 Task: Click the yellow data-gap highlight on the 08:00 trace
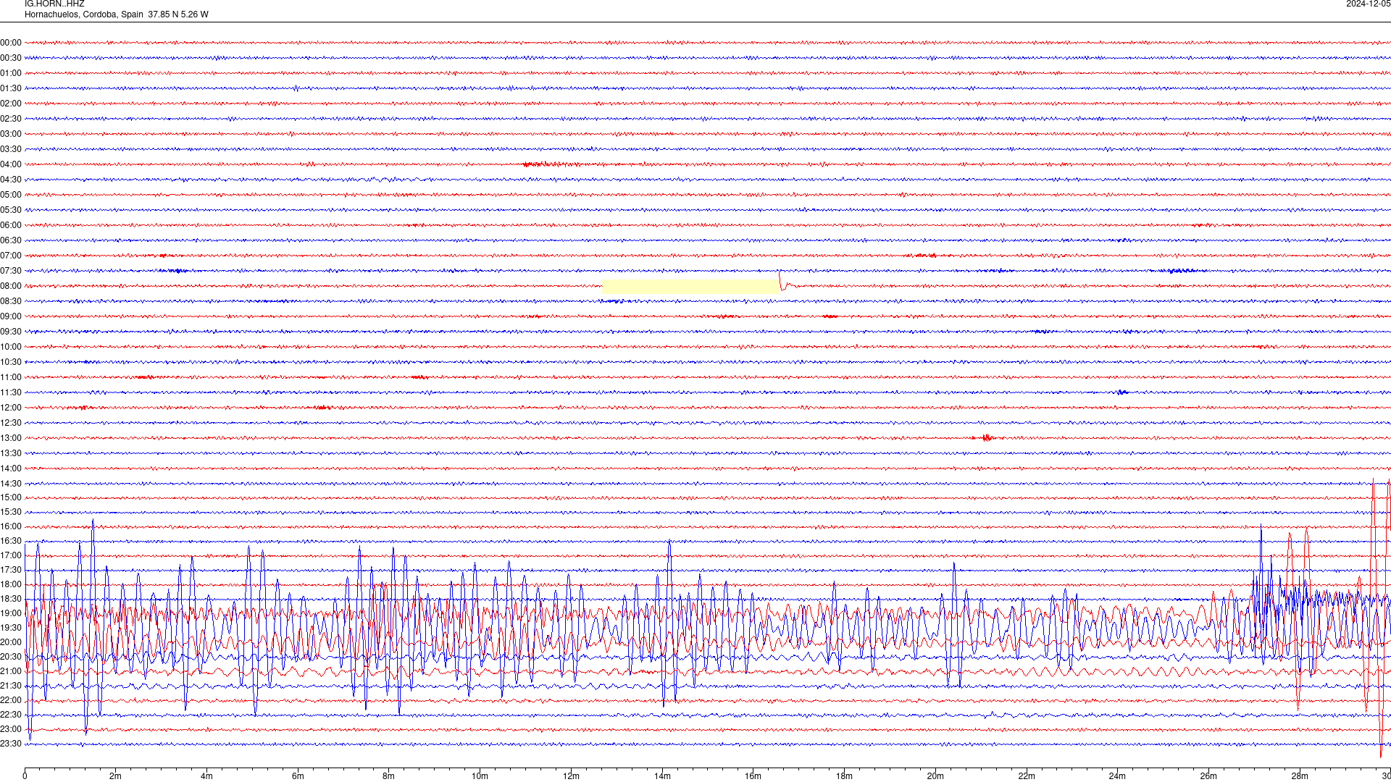[691, 287]
